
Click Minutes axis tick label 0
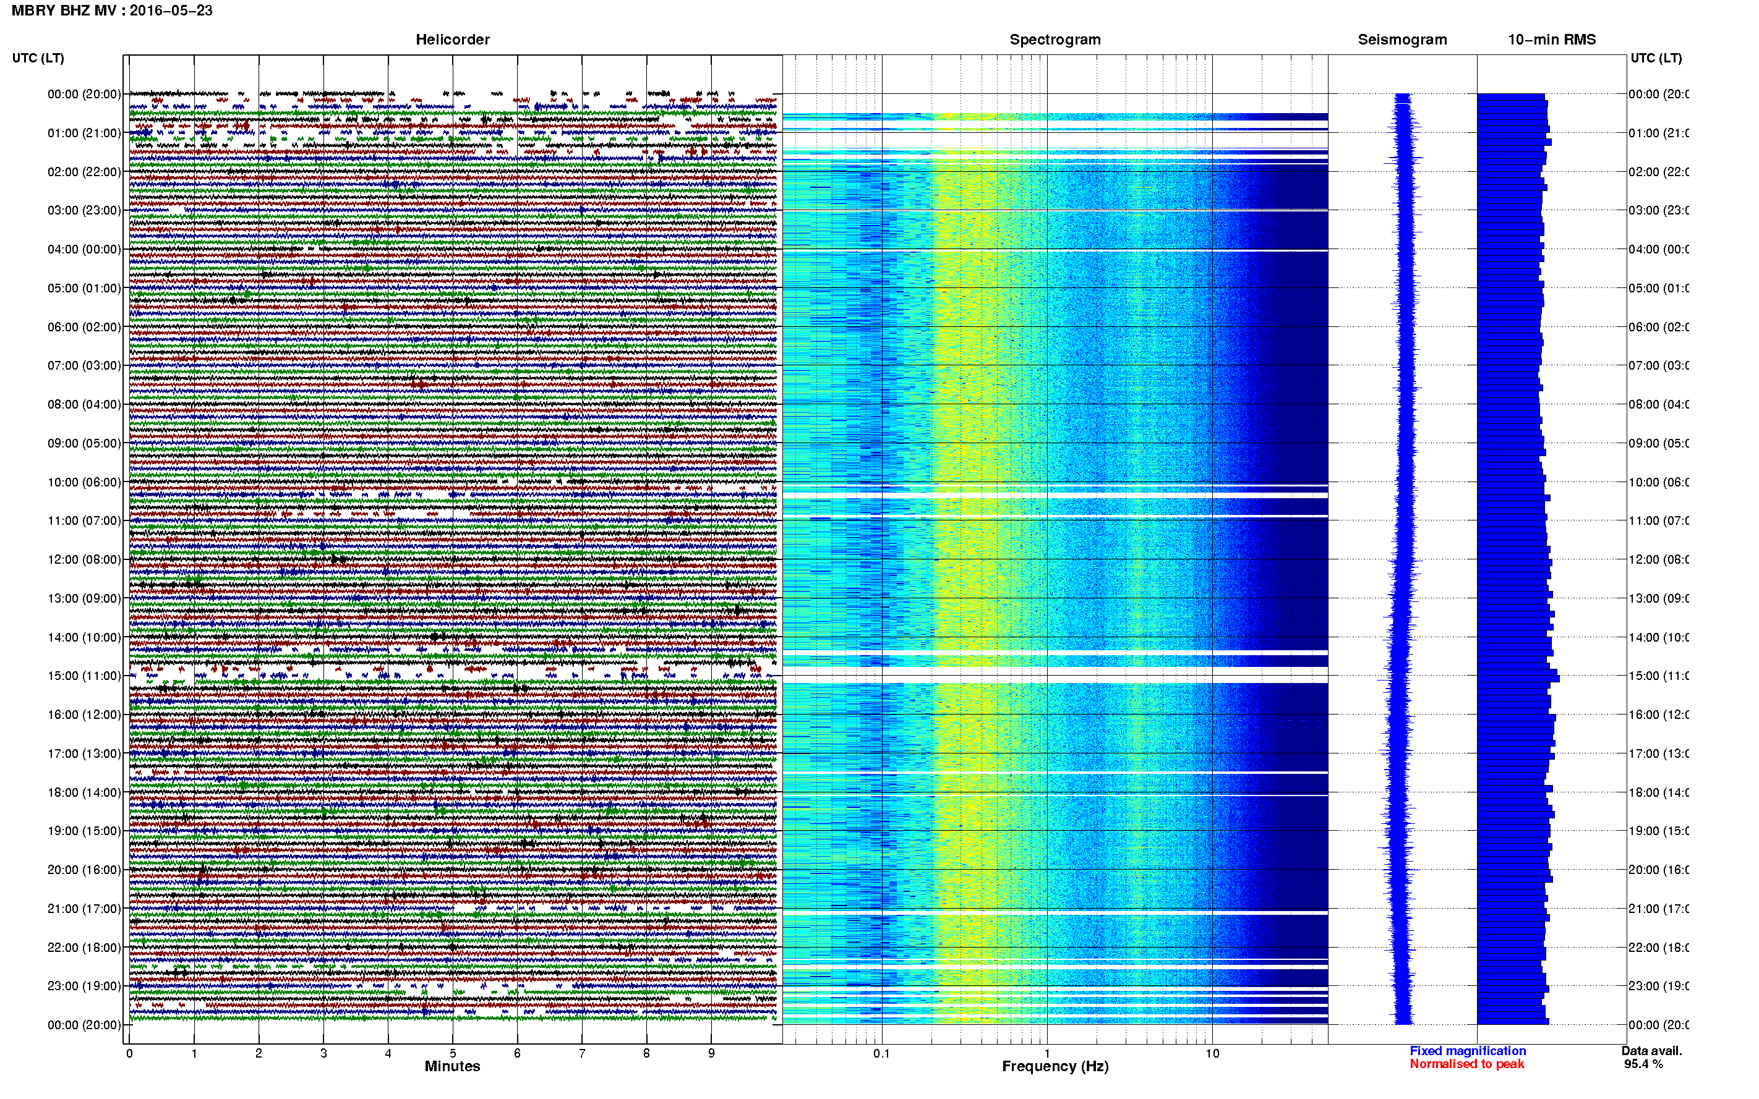[129, 1053]
